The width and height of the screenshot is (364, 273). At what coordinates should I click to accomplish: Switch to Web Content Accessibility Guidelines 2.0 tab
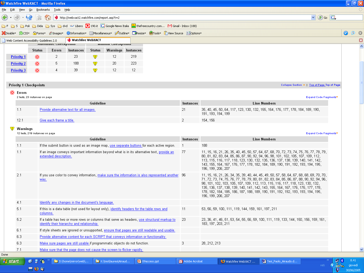tap(33, 41)
